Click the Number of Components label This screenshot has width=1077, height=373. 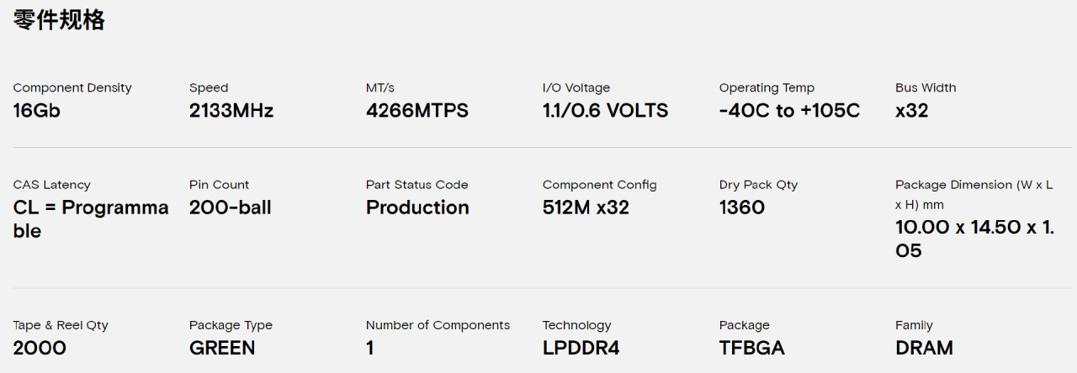[438, 325]
